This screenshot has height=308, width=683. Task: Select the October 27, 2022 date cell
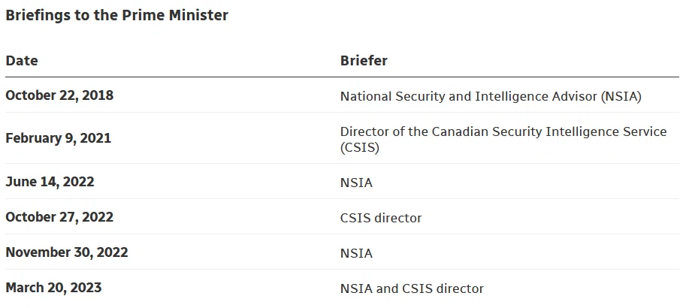[59, 216]
